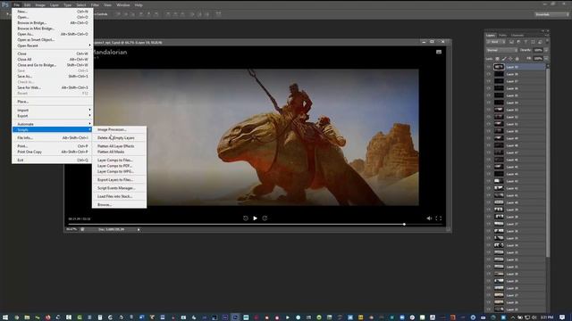Open the Windows notification center icon
The width and height of the screenshot is (572, 321).
tap(562, 317)
